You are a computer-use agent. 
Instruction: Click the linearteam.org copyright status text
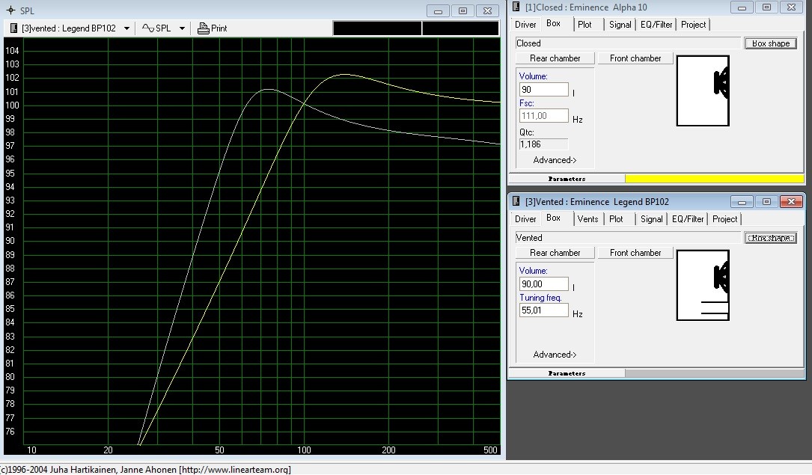pyautogui.click(x=145, y=469)
